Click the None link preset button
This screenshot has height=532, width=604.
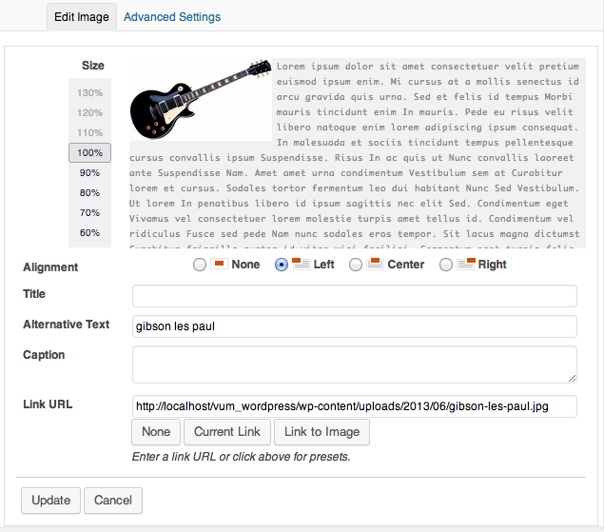[156, 432]
